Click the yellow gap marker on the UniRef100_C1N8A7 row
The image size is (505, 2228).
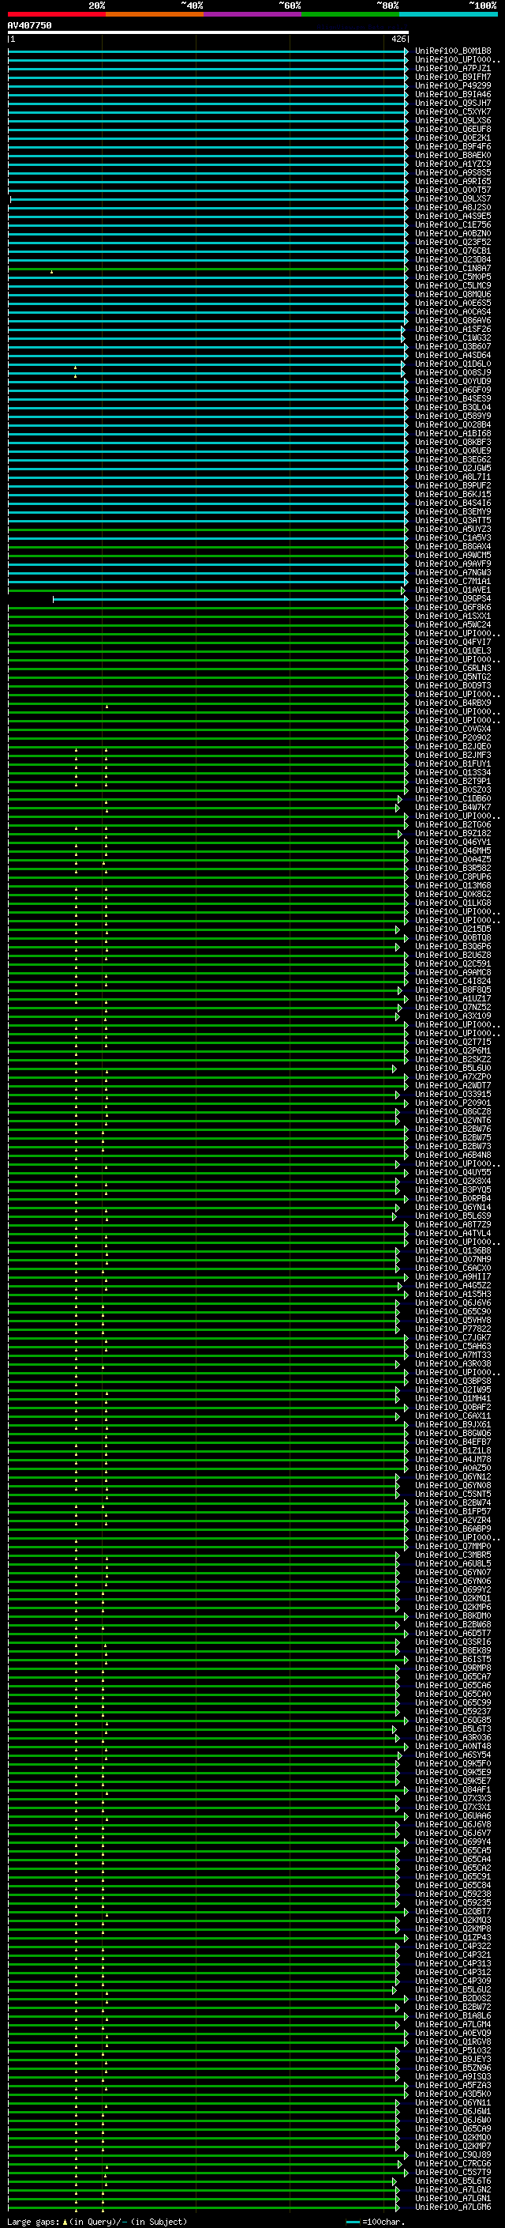coord(52,273)
